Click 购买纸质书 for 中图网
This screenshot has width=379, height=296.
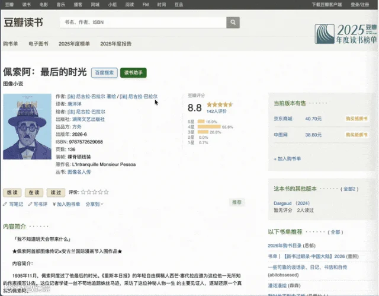356,135
